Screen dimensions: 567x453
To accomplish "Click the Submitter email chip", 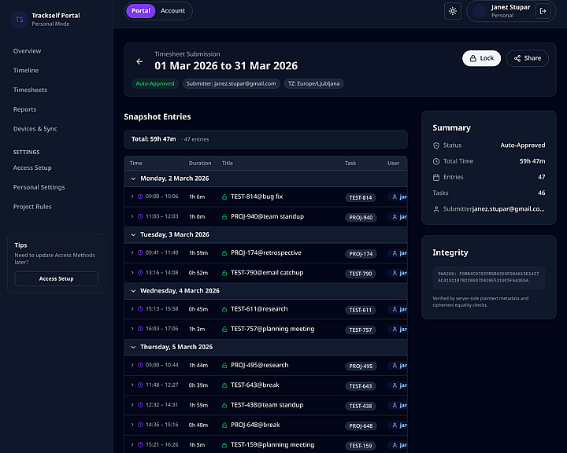I will coord(231,84).
